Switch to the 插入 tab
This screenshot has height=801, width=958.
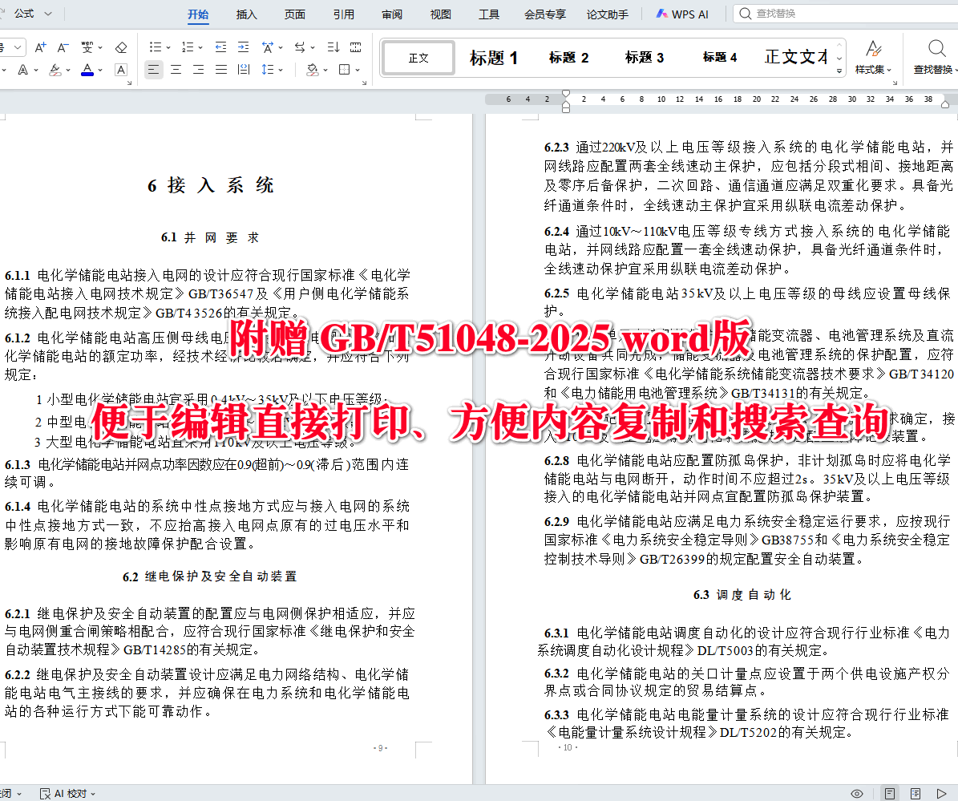246,14
